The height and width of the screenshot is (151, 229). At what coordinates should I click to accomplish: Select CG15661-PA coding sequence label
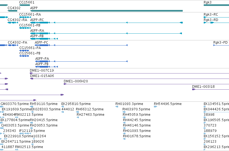[30, 48]
